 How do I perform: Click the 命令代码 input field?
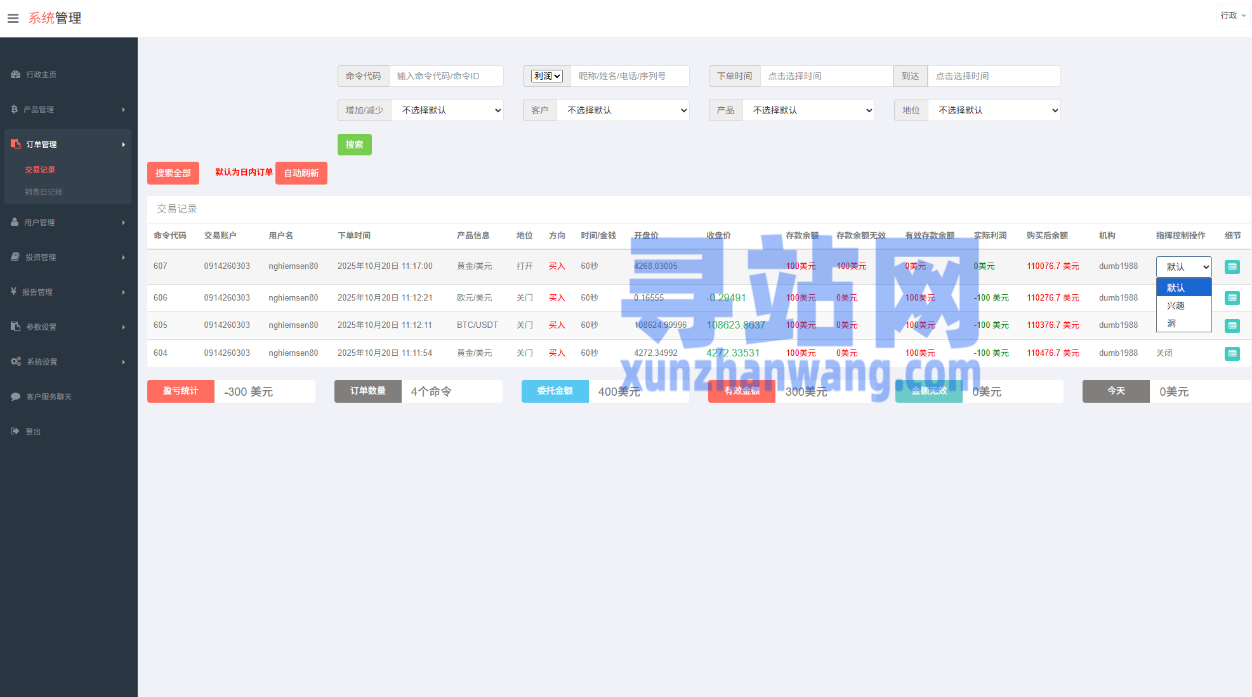445,76
